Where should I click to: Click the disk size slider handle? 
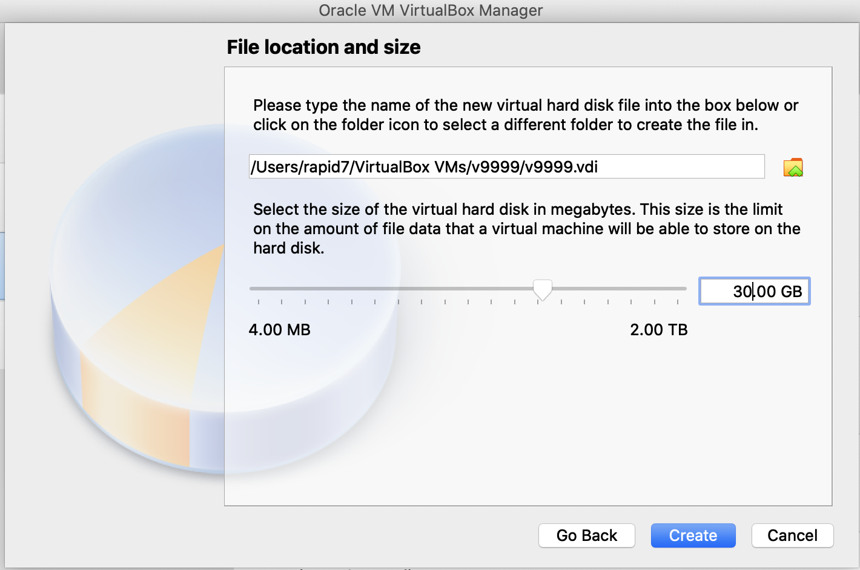543,290
